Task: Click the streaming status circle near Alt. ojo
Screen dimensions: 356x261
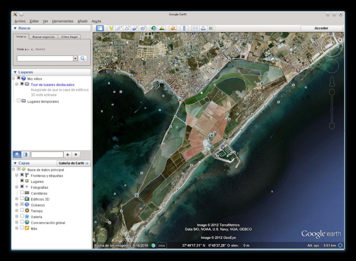Action: coord(340,245)
